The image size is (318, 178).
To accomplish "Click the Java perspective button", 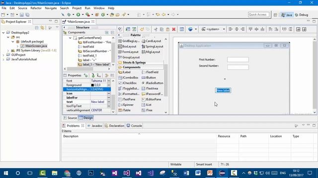I will (287, 15).
